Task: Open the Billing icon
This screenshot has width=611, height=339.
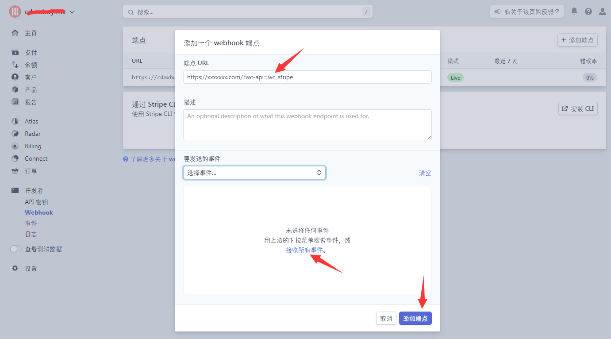Action: click(x=15, y=146)
